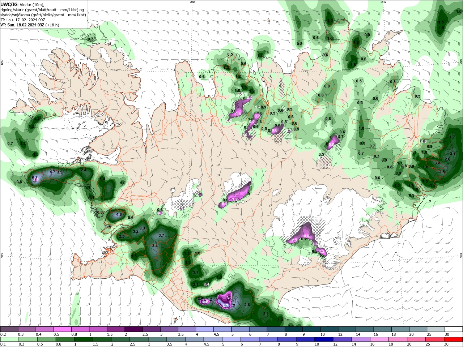This screenshot has width=463, height=347.
Task: Pick the dark teal 8–9 snow legend swatch
Action: [294, 329]
